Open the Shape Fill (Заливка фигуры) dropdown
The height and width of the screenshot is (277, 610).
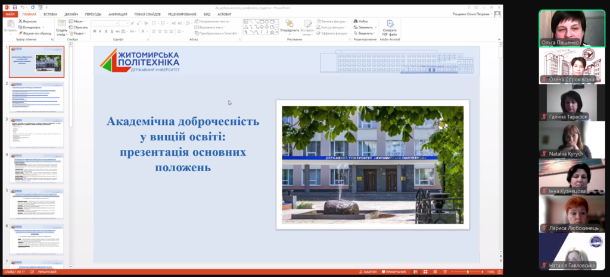tap(331, 21)
